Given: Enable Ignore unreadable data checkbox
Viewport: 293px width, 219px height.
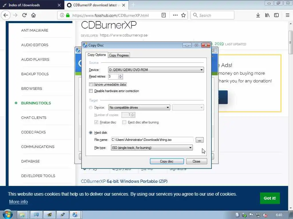Looking at the screenshot, I should click(x=91, y=84).
